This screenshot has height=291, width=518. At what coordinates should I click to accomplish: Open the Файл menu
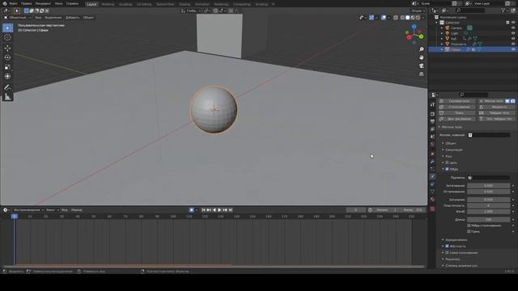click(14, 3)
